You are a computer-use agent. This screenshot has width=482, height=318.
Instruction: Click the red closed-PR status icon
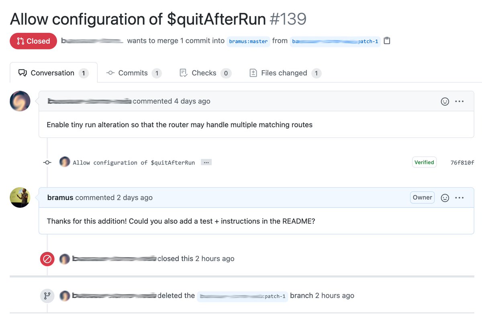click(47, 259)
